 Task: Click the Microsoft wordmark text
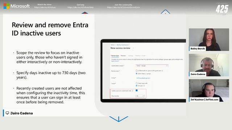pyautogui.click(x=20, y=6)
